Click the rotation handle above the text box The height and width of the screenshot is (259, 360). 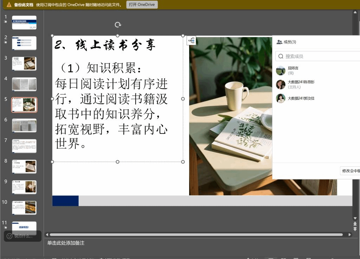[118, 25]
